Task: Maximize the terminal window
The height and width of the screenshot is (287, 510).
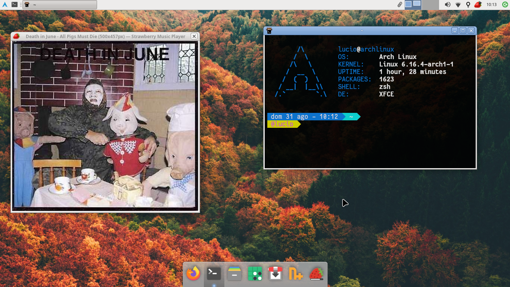Action: coord(463,31)
